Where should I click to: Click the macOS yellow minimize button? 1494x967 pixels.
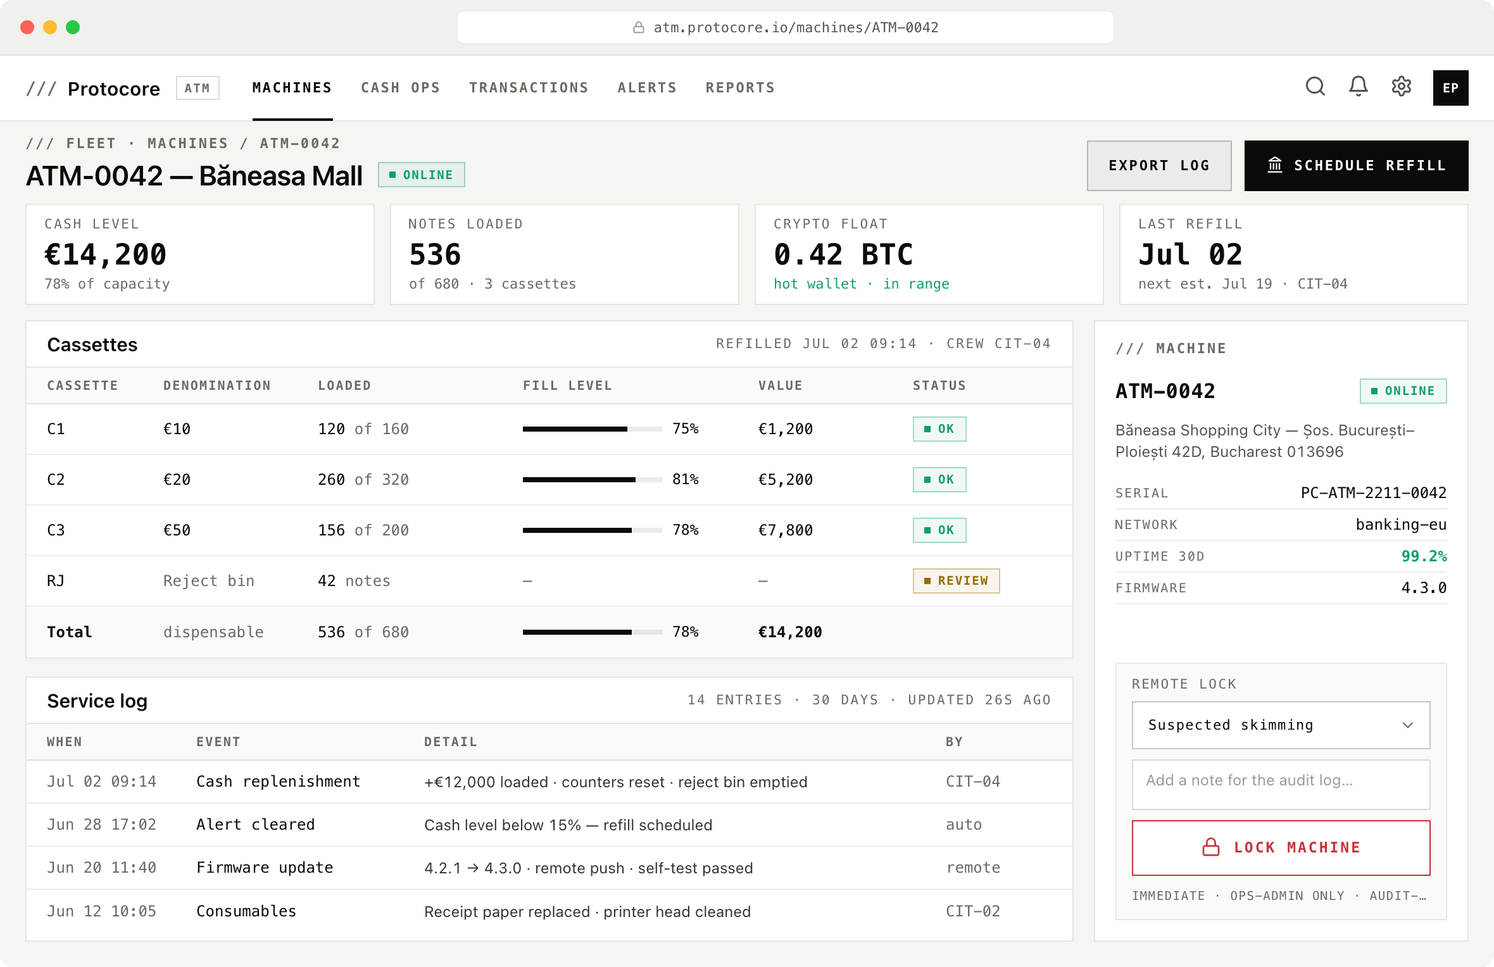[x=50, y=27]
